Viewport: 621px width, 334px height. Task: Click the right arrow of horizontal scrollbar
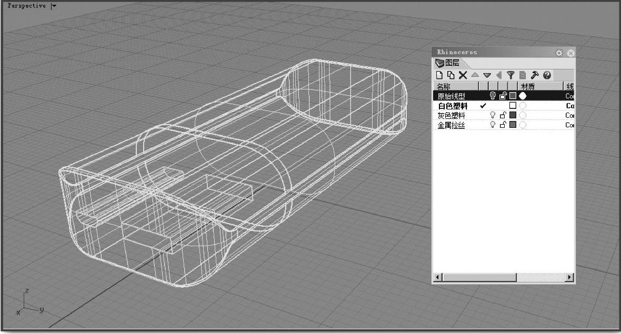click(x=569, y=277)
